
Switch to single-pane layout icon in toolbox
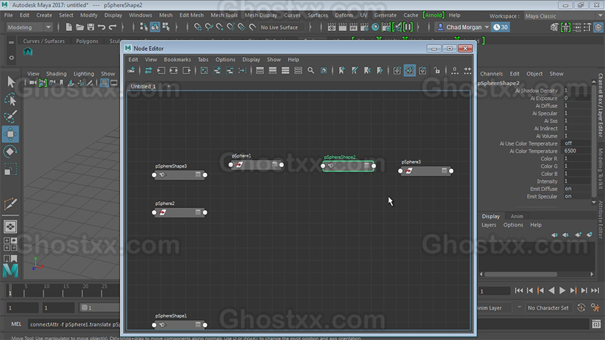(x=10, y=227)
